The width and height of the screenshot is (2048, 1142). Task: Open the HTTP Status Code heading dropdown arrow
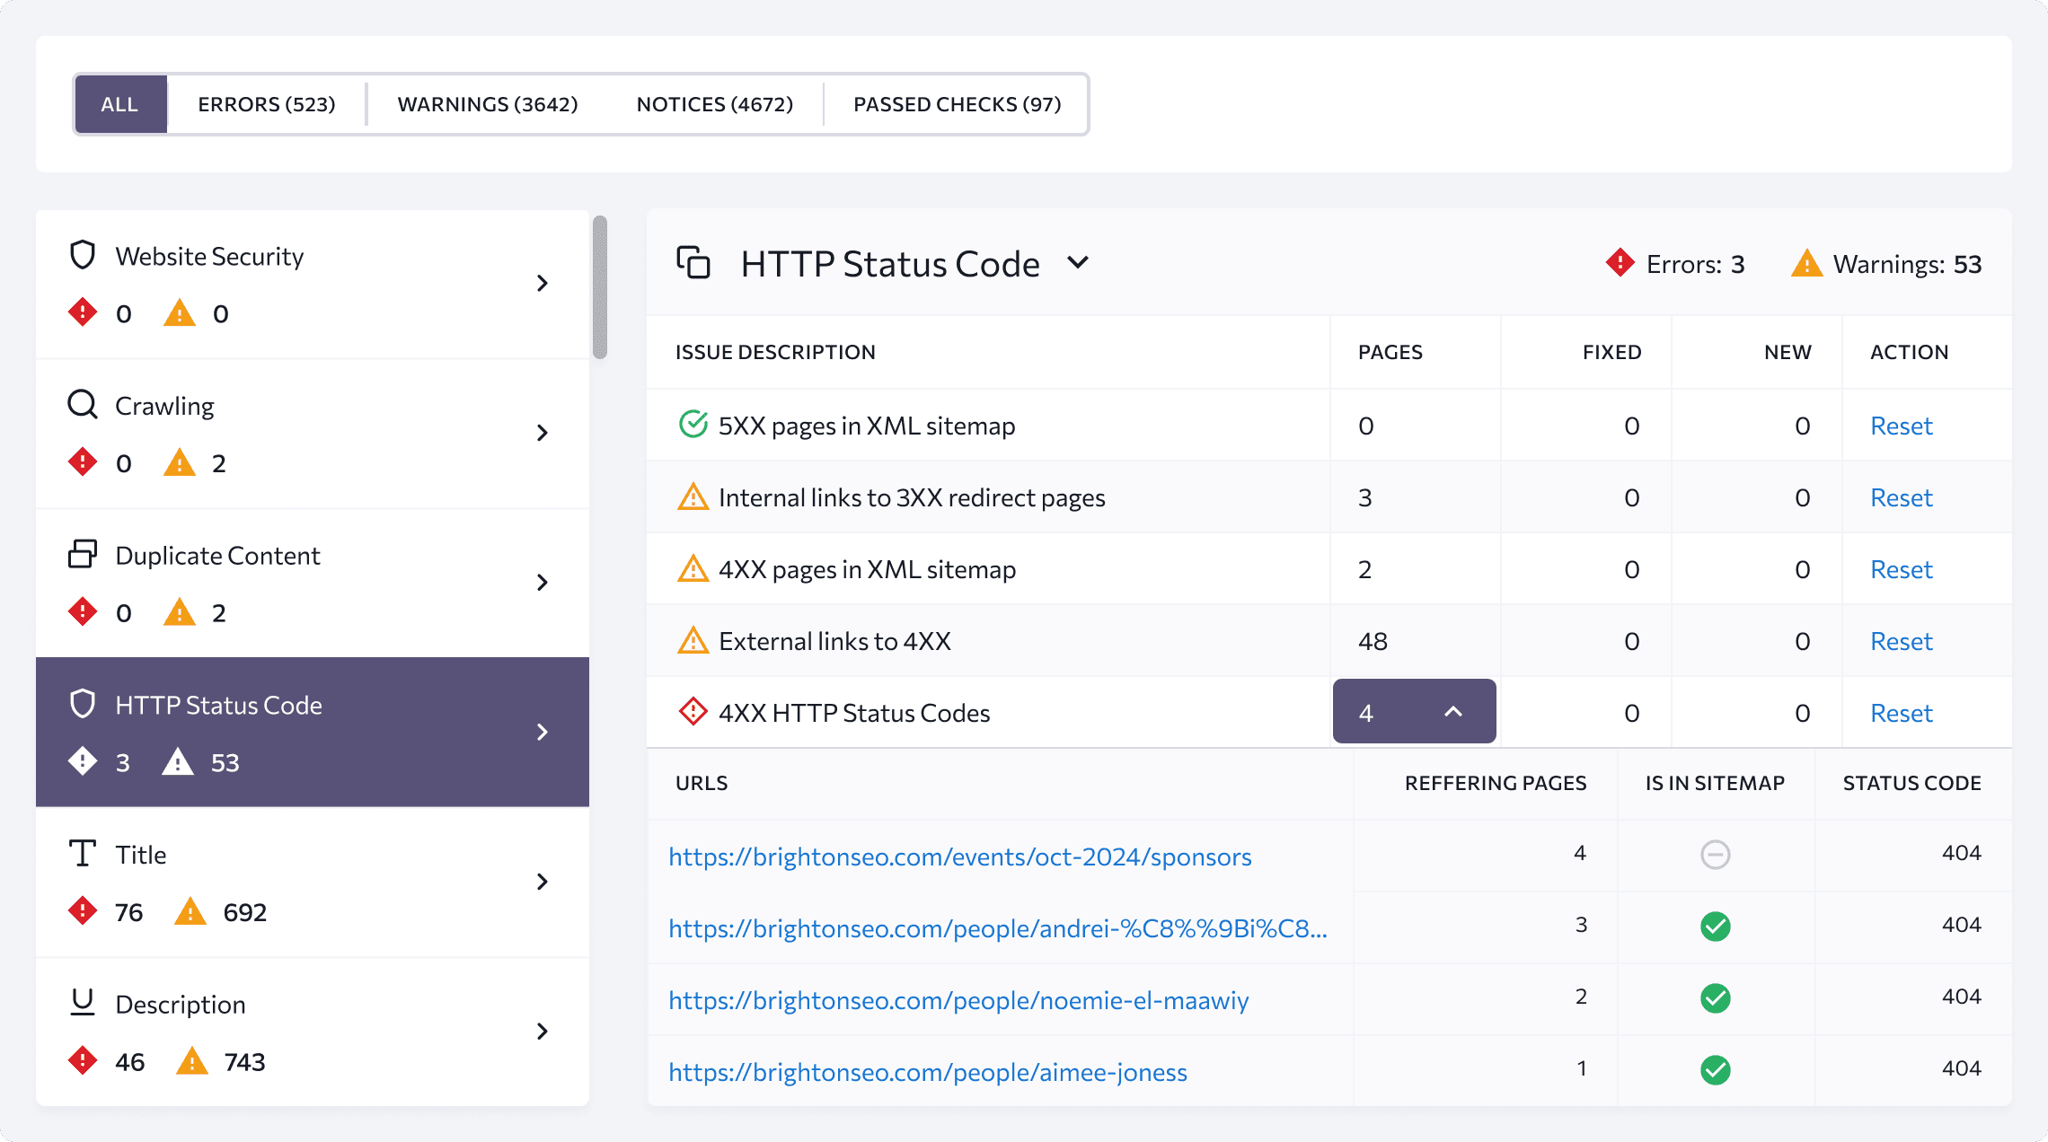coord(1078,263)
